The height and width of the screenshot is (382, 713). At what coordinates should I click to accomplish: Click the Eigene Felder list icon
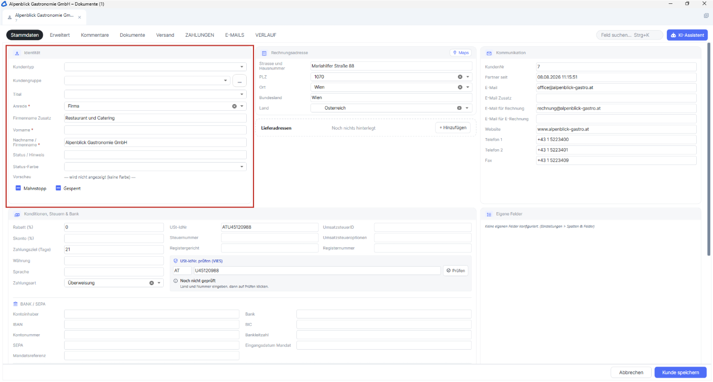pos(489,214)
